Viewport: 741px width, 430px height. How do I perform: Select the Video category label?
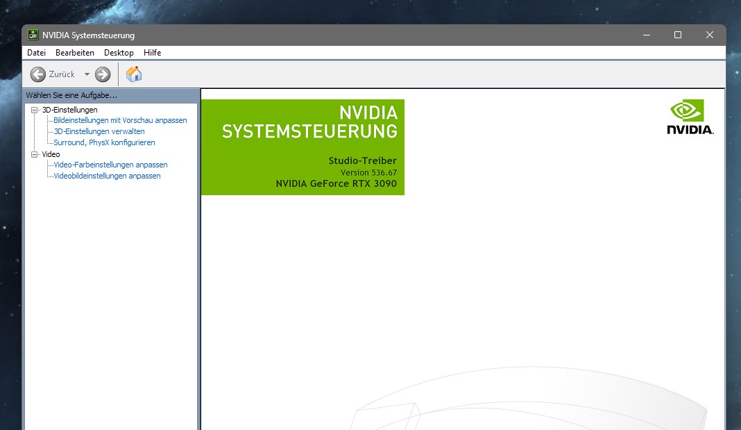coord(51,154)
